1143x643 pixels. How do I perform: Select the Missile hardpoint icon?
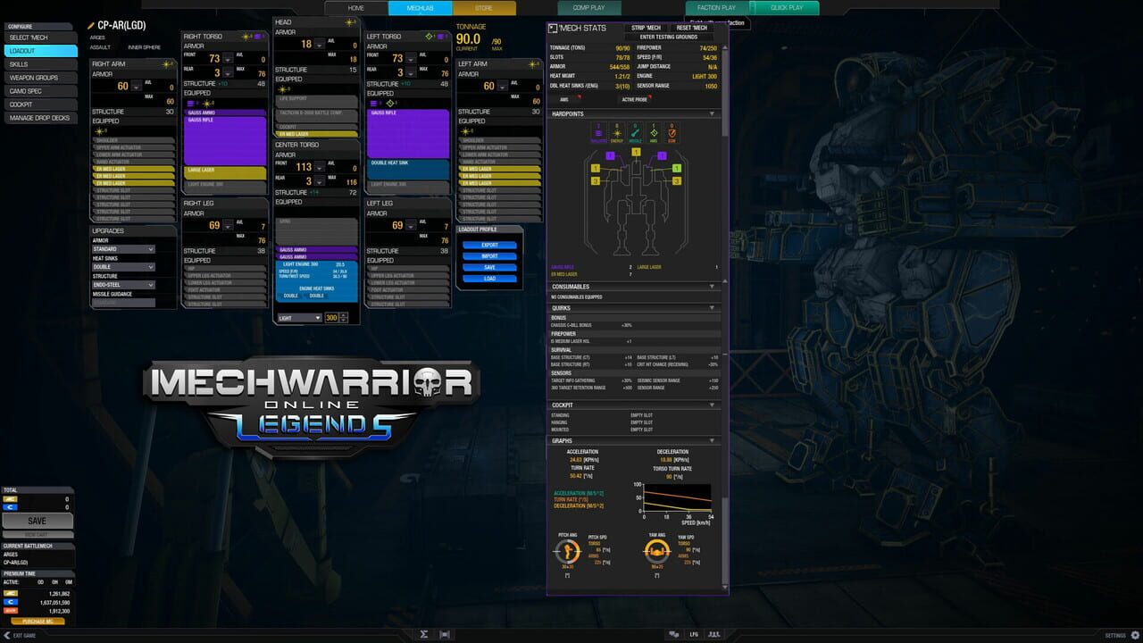(x=635, y=133)
